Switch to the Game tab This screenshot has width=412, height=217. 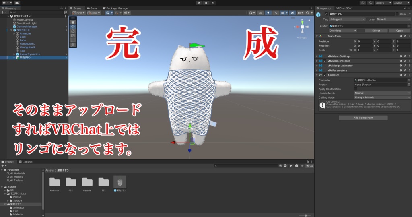coord(92,8)
